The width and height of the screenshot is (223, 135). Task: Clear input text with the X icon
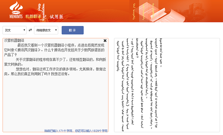coord(105,41)
